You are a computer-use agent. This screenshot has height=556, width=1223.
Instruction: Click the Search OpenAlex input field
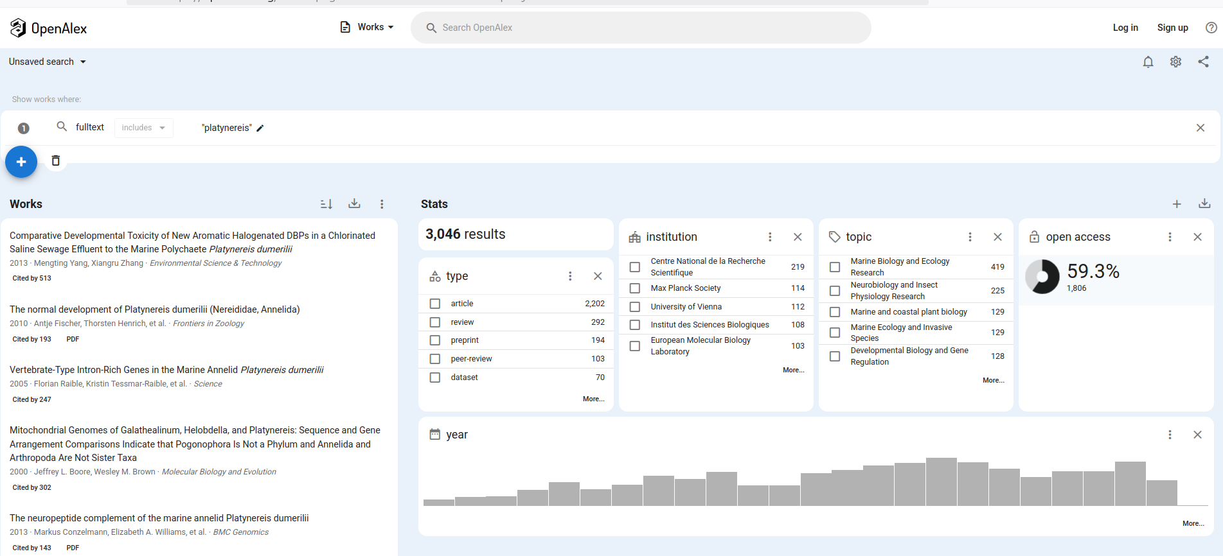pyautogui.click(x=643, y=28)
